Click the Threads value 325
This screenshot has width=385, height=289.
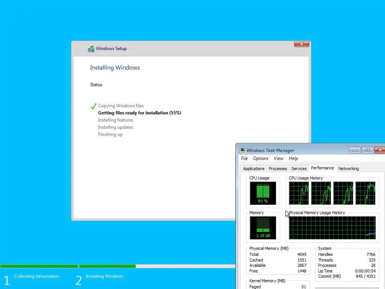372,260
